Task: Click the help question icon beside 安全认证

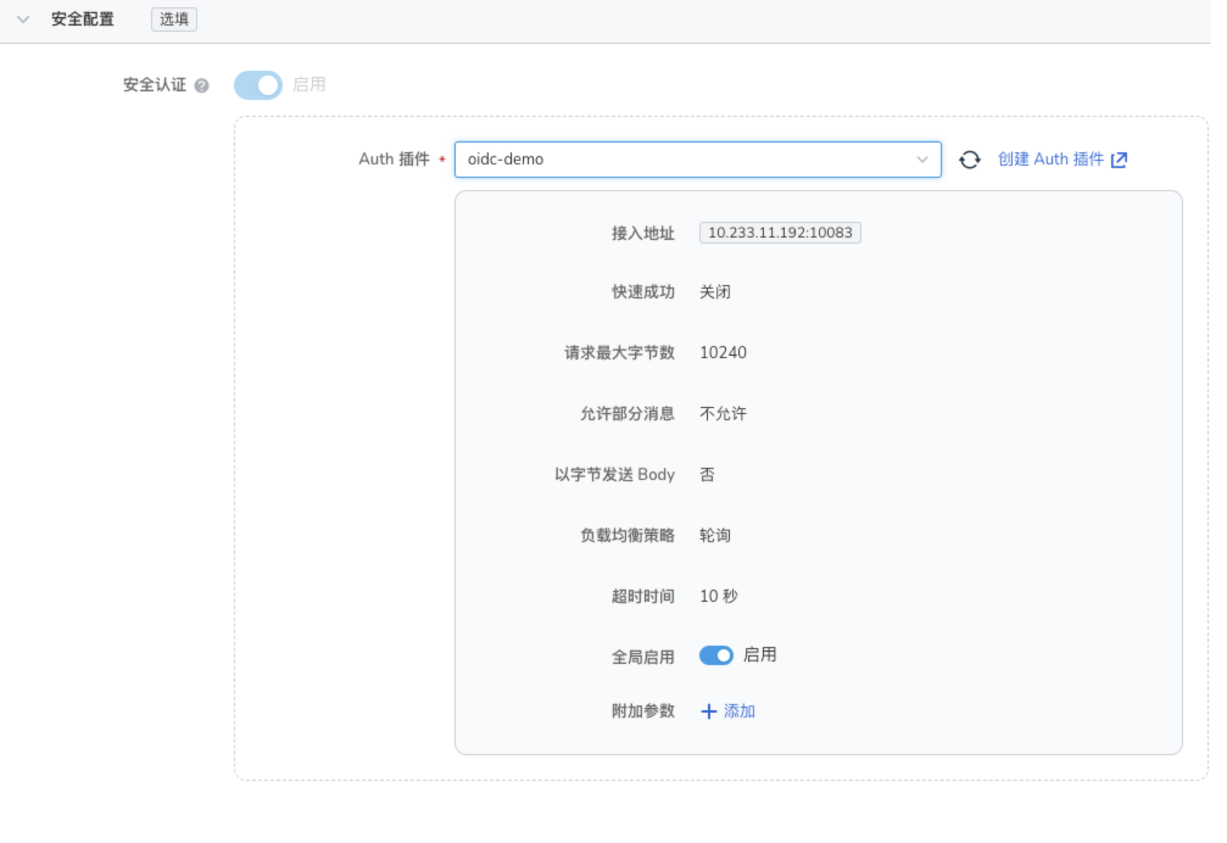Action: [x=201, y=85]
